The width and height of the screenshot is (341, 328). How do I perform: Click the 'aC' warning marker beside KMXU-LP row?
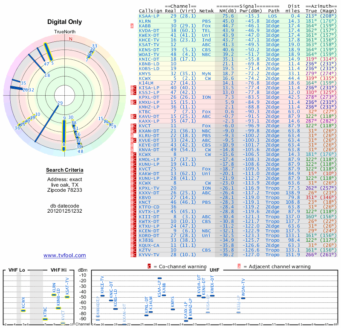click(x=133, y=102)
